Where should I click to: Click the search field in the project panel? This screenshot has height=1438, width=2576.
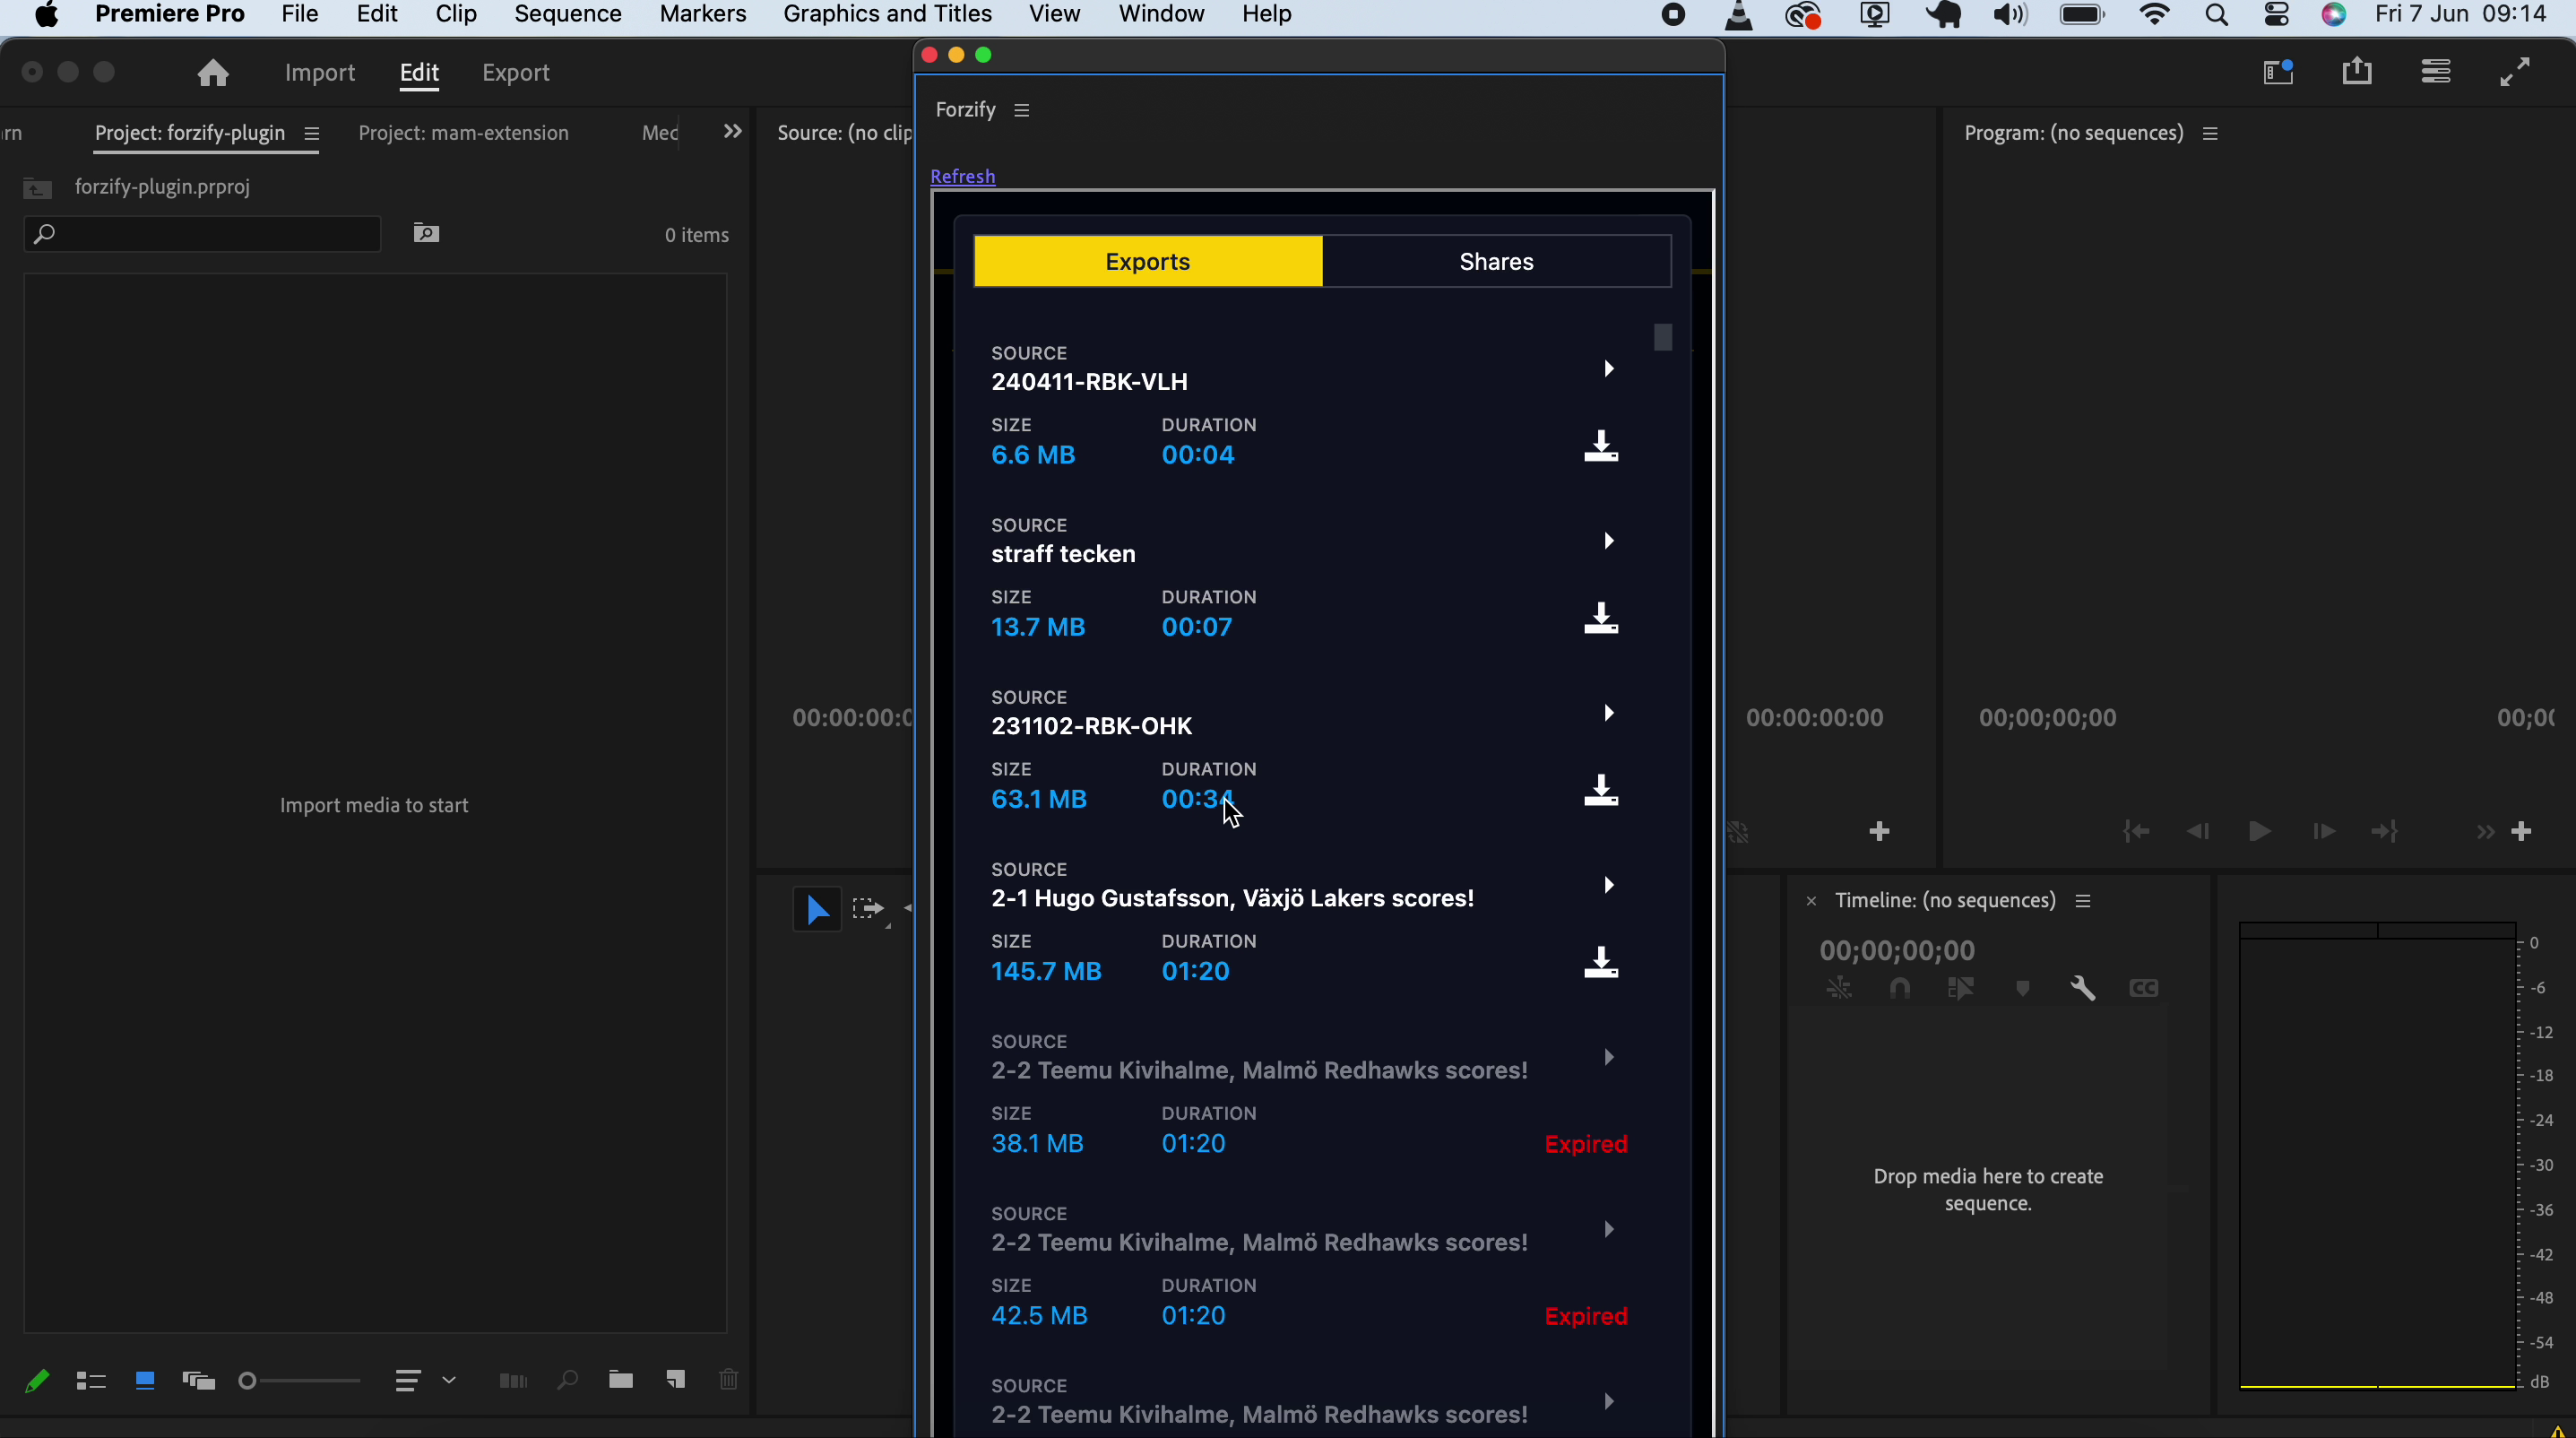click(x=200, y=234)
